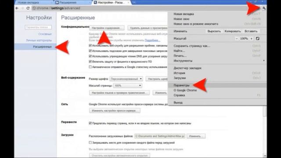This screenshot has width=281, height=158.
Task: Toggle search suggestions checkbox
Action: coord(90,51)
